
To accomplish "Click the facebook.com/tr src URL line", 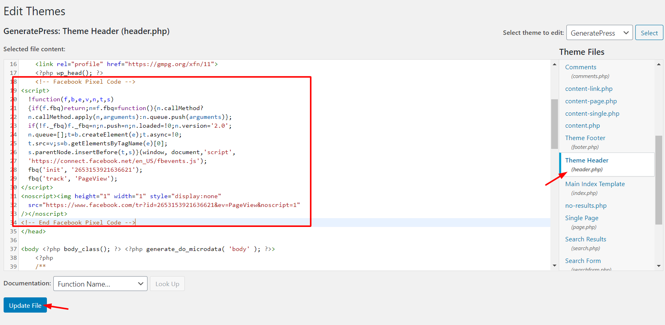I will click(x=164, y=205).
